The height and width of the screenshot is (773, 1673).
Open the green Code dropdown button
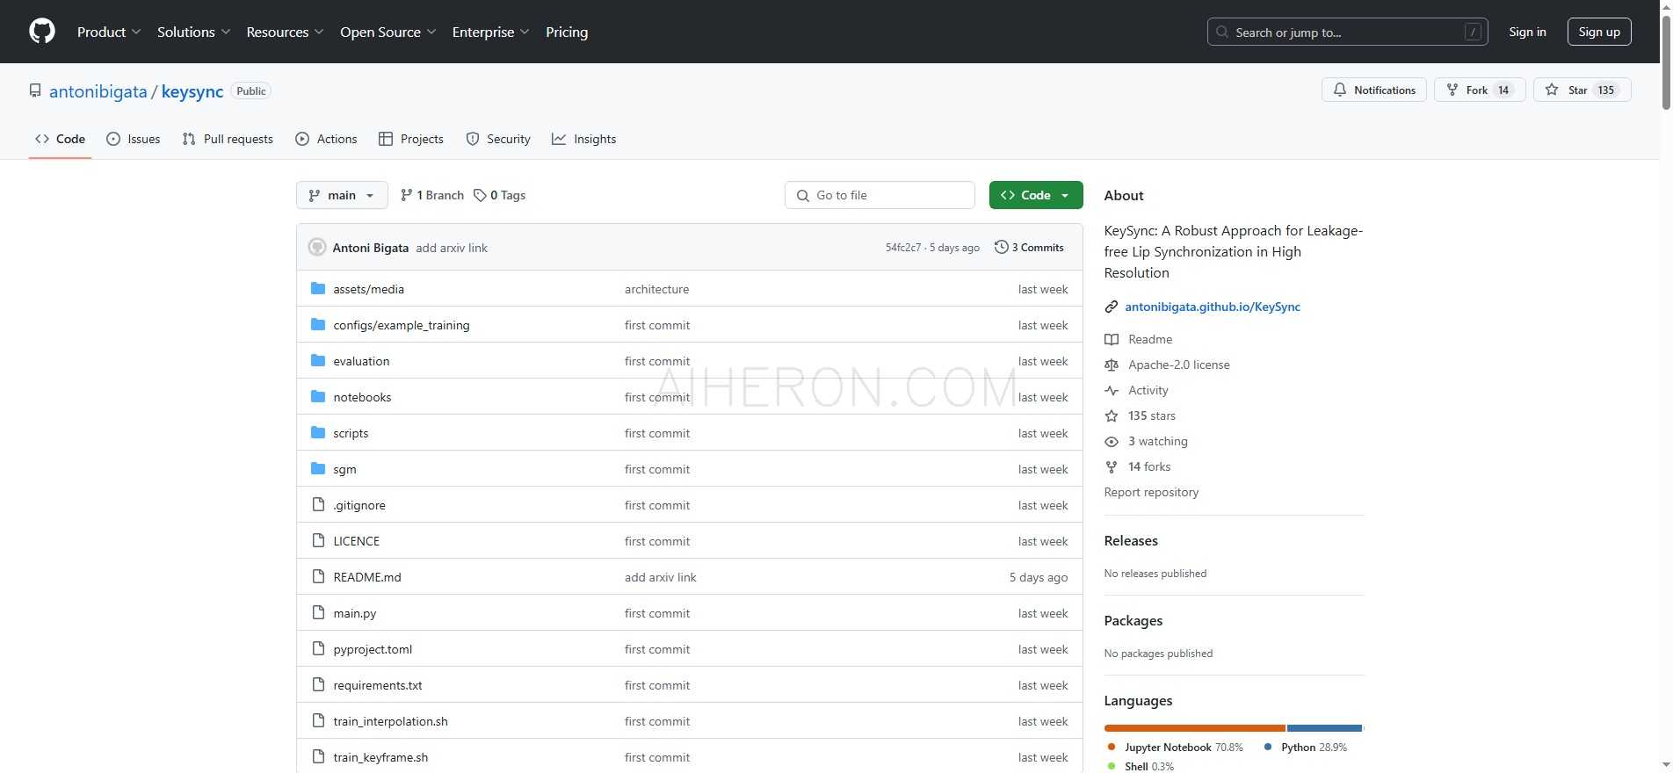(1036, 195)
